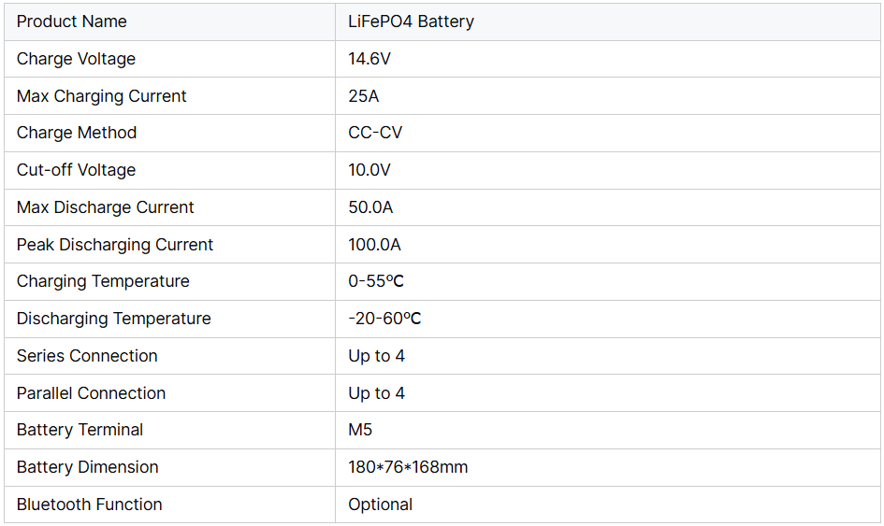The height and width of the screenshot is (526, 884).
Task: Click the Cut-off Voltage label
Action: pos(76,170)
